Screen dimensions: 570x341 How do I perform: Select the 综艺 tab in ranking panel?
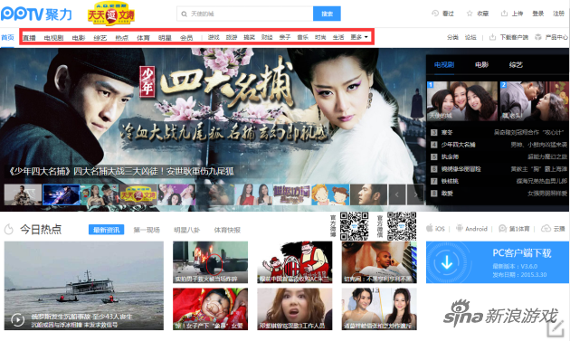click(516, 65)
